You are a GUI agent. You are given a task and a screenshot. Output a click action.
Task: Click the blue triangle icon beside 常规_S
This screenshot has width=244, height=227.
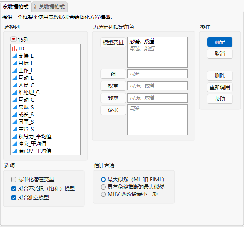tap(15, 107)
